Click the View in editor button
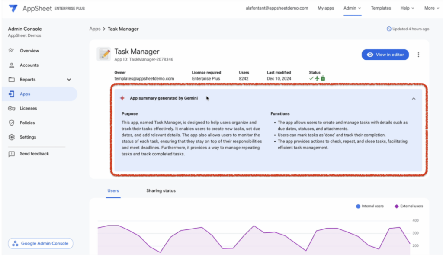 coord(385,55)
